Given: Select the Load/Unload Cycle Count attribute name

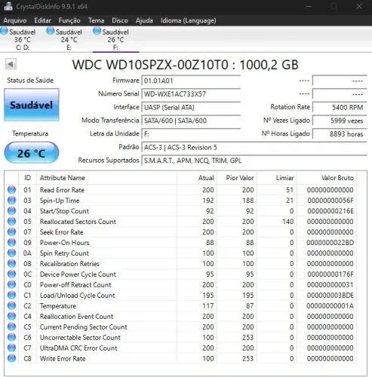Looking at the screenshot, I should (78, 296).
